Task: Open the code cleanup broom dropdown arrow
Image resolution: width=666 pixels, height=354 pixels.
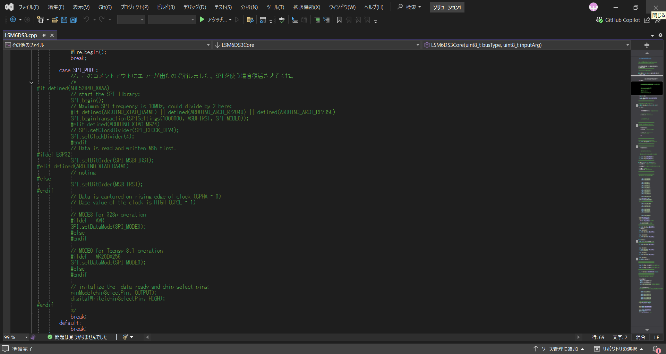Action: 132,337
